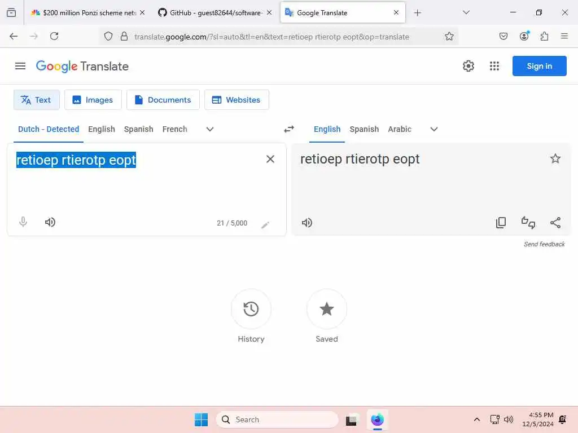
Task: Click the Sign in button
Action: pyautogui.click(x=539, y=66)
